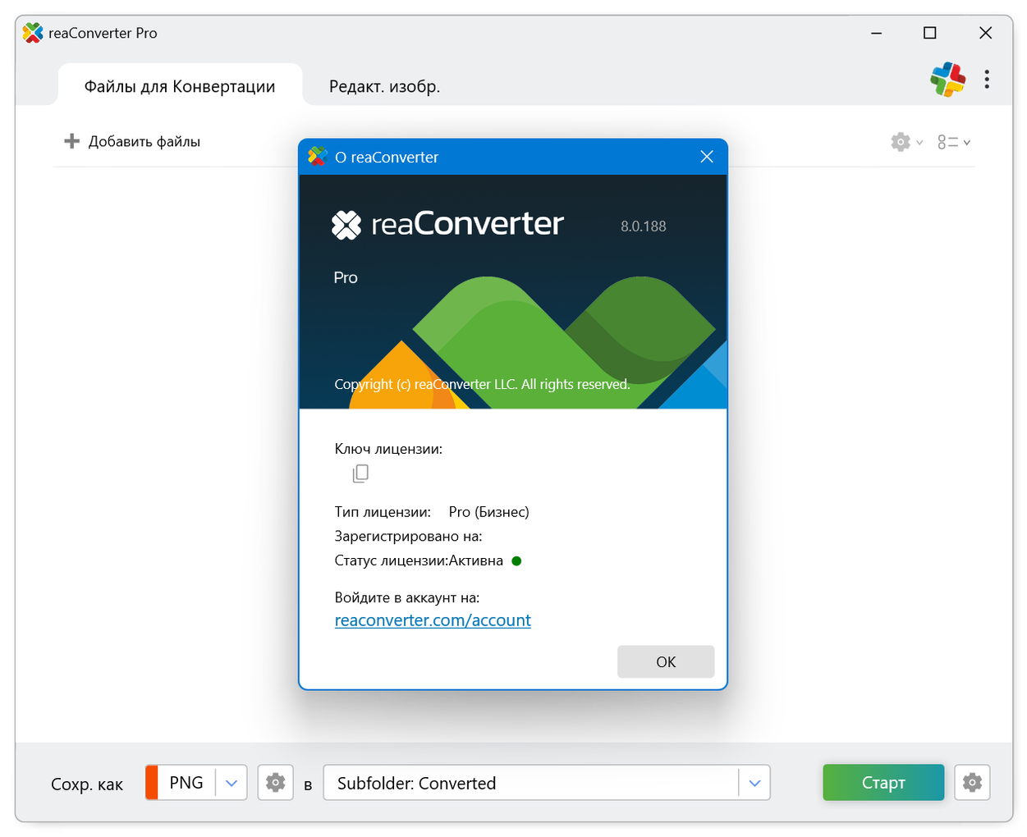The height and width of the screenshot is (837, 1027).
Task: Expand the Subfolder: Converted destination dropdown
Action: point(754,783)
